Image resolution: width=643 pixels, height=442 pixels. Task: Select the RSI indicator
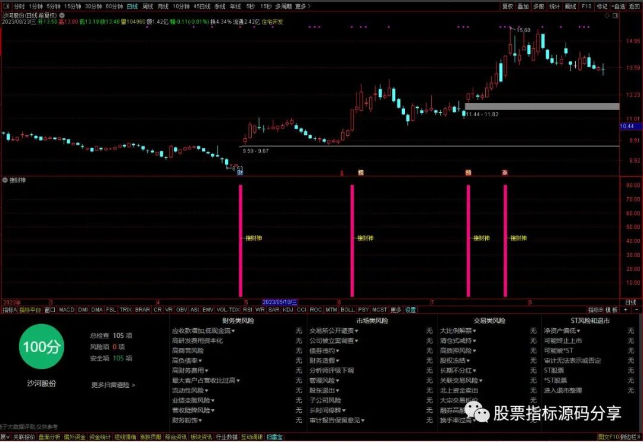click(247, 310)
